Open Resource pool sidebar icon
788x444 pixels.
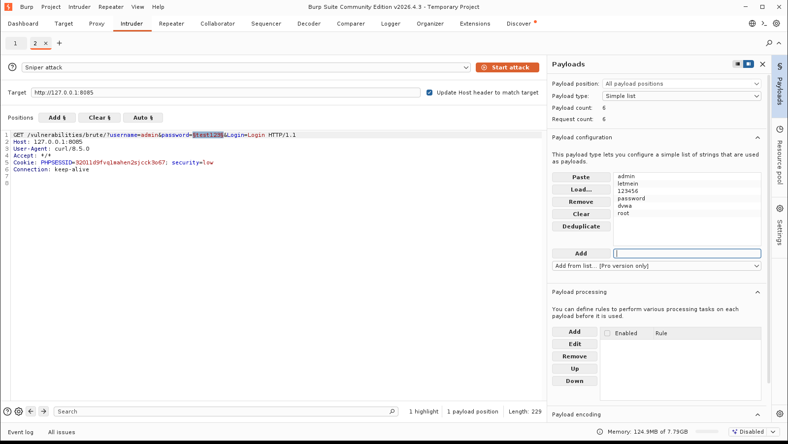click(780, 129)
